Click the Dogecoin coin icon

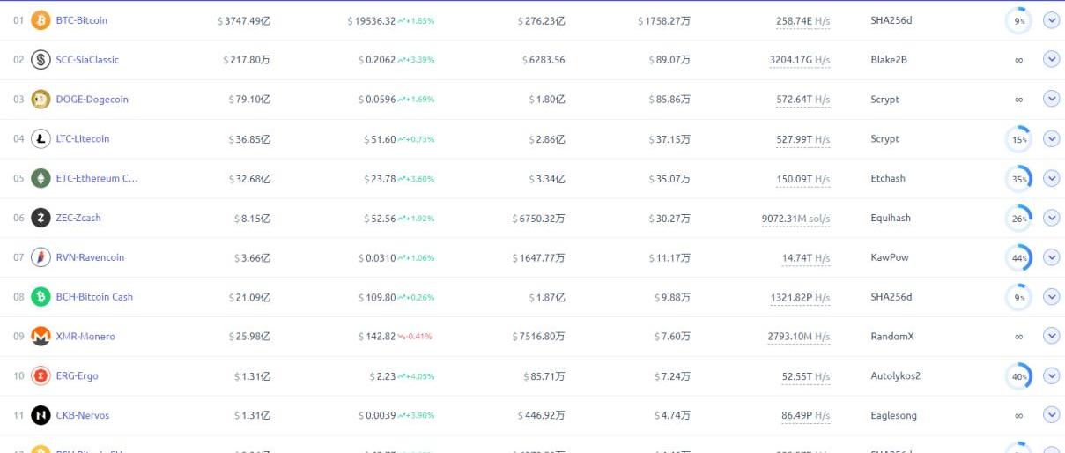click(x=41, y=100)
